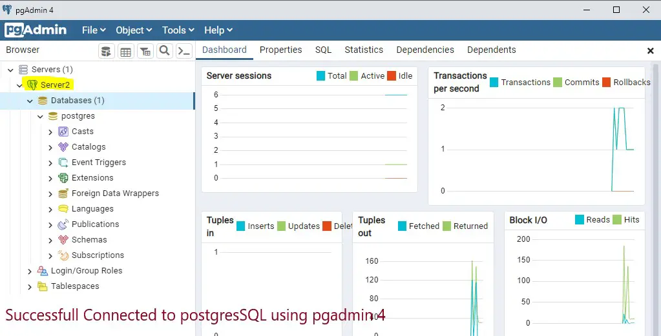Screen dimensions: 661x336
Task: Click the Tablespaces folder icon
Action: (x=43, y=286)
